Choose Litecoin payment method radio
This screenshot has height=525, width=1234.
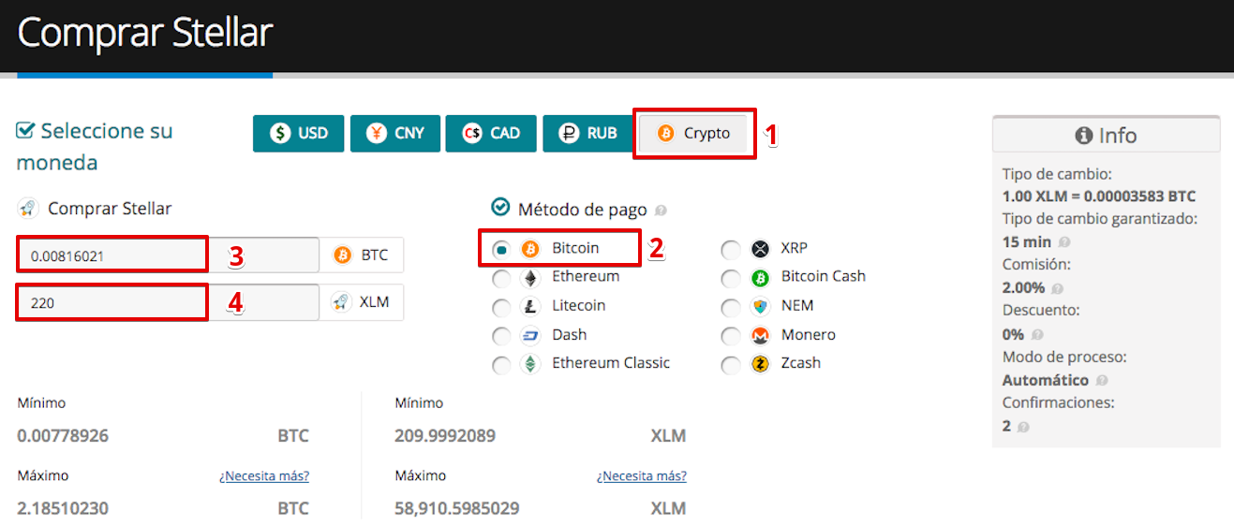pyautogui.click(x=502, y=307)
